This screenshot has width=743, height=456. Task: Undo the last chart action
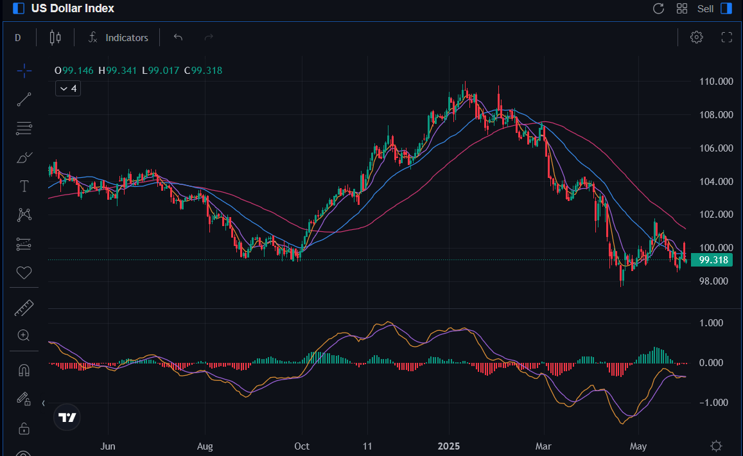pos(178,37)
